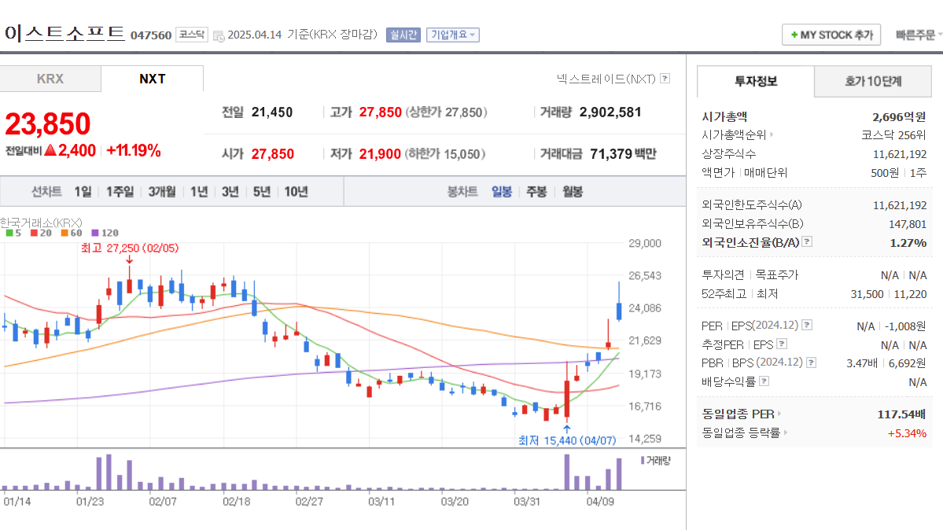943x530 pixels.
Task: Open the 투자정보 tab
Action: [755, 81]
